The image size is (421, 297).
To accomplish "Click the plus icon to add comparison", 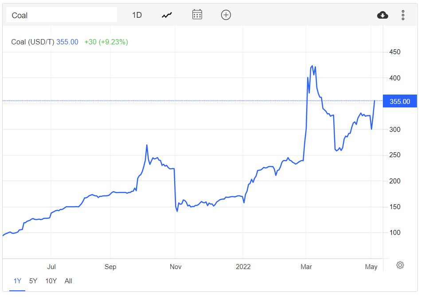I will 226,15.
